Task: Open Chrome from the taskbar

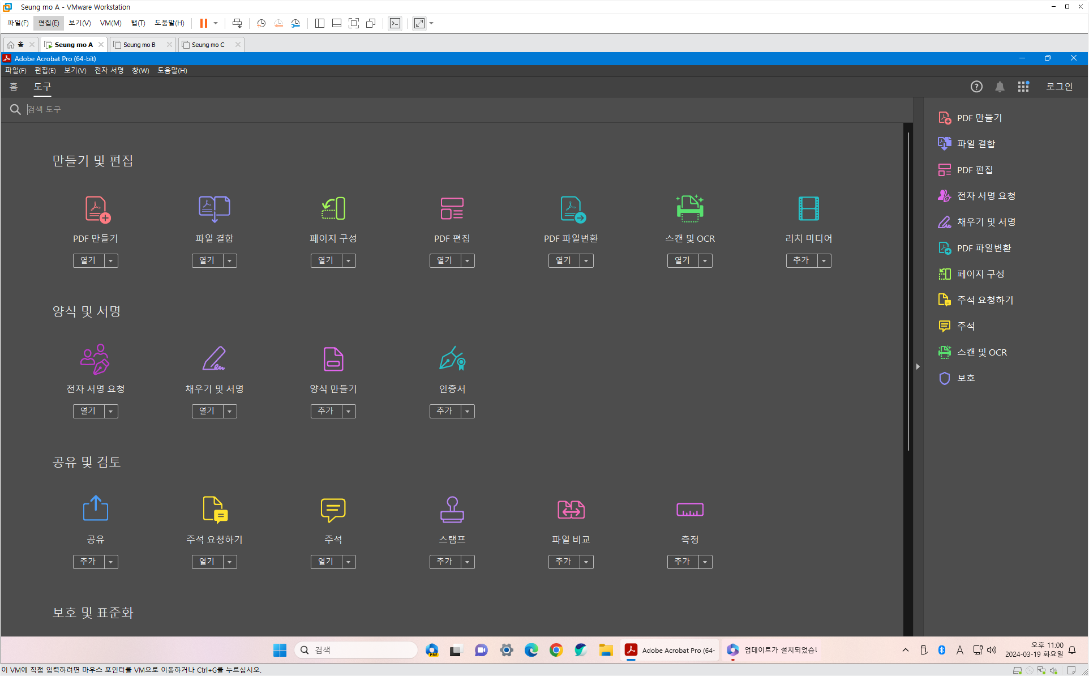Action: (x=556, y=650)
